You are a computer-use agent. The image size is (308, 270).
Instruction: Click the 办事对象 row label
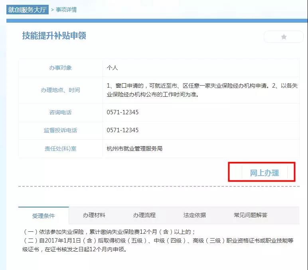pyautogui.click(x=61, y=68)
